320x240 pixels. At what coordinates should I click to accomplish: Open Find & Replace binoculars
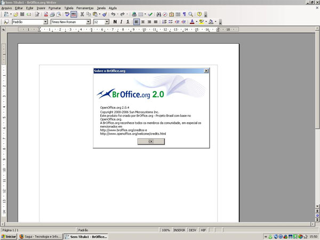coord(158,14)
